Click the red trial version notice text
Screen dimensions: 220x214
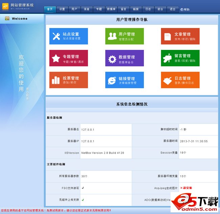56,210
